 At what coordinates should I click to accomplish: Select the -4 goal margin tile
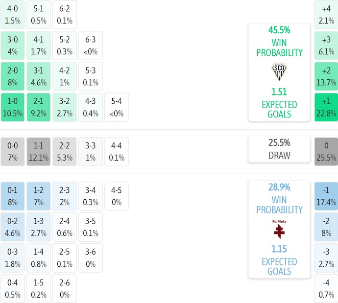coord(326,289)
